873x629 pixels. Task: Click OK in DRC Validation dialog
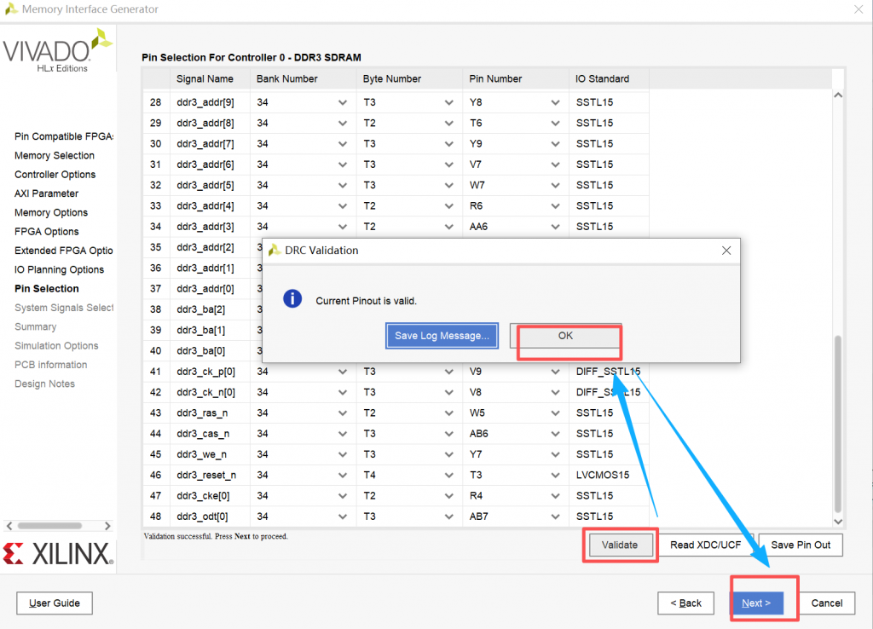565,336
